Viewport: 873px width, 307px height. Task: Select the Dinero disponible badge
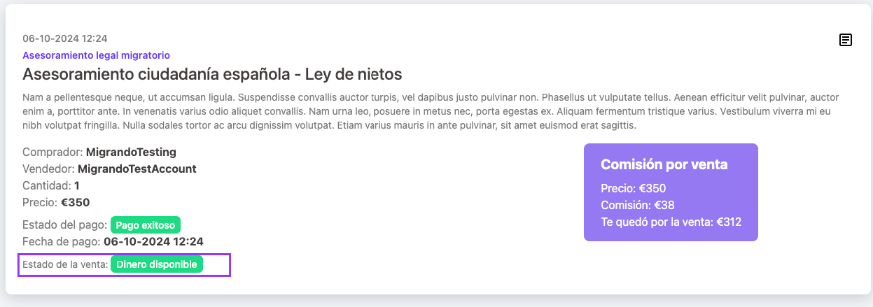pyautogui.click(x=157, y=265)
